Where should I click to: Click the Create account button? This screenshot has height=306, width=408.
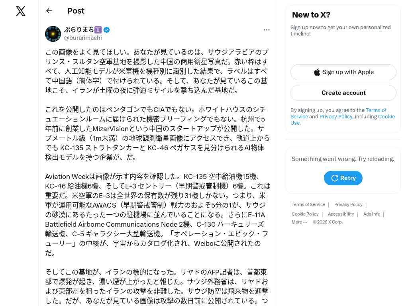(x=343, y=93)
